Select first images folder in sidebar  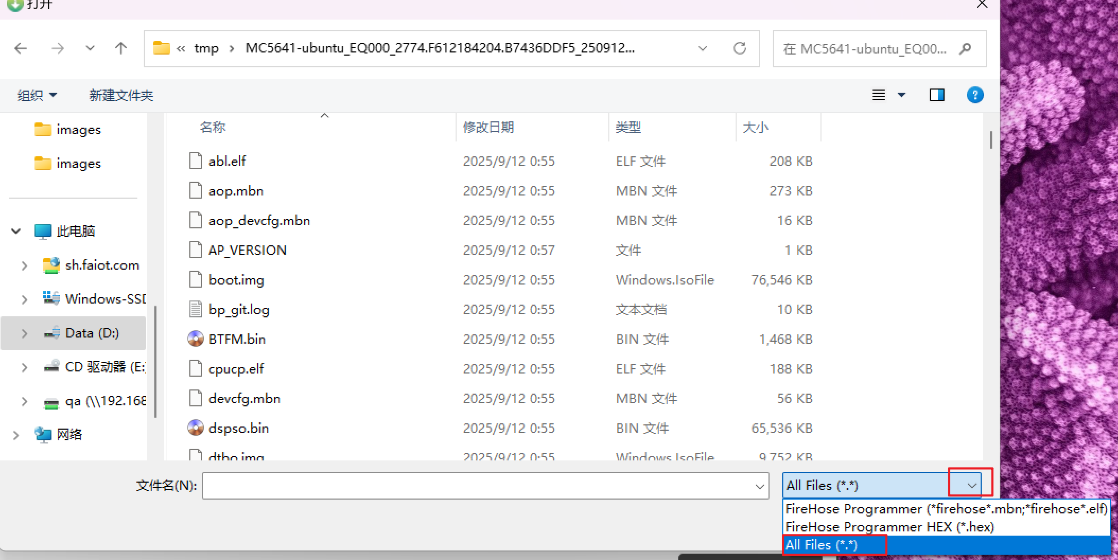tap(67, 130)
